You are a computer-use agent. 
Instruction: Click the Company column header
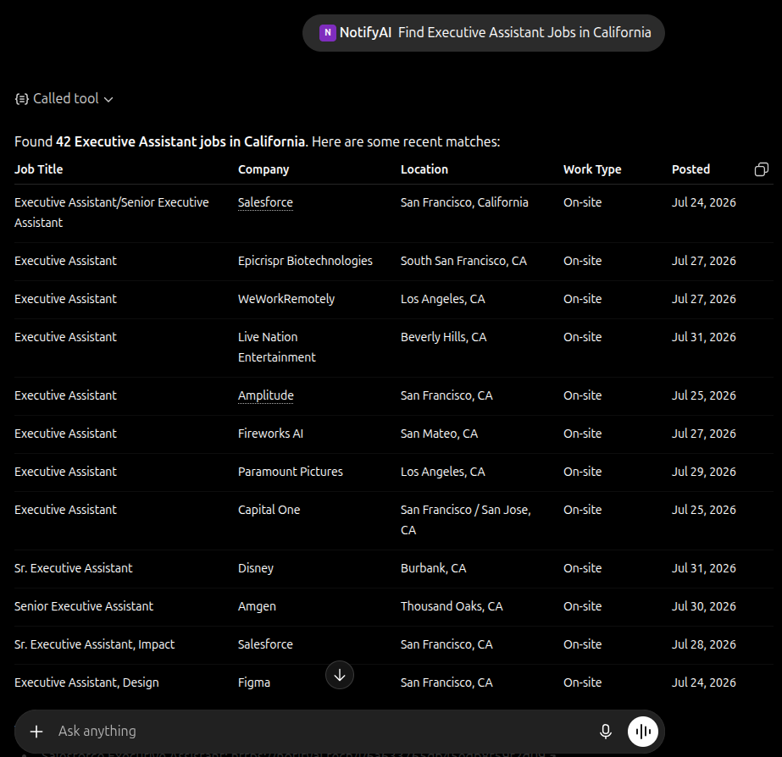263,169
